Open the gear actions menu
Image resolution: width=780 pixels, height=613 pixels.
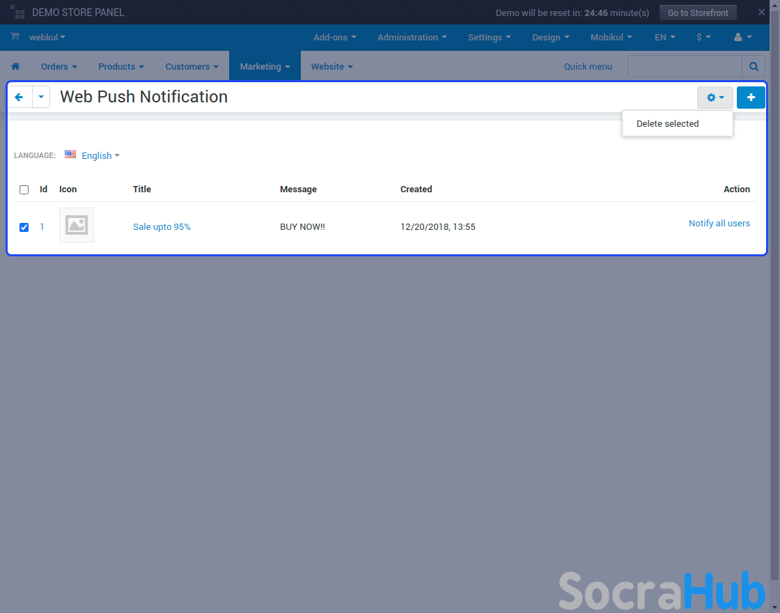click(x=715, y=98)
